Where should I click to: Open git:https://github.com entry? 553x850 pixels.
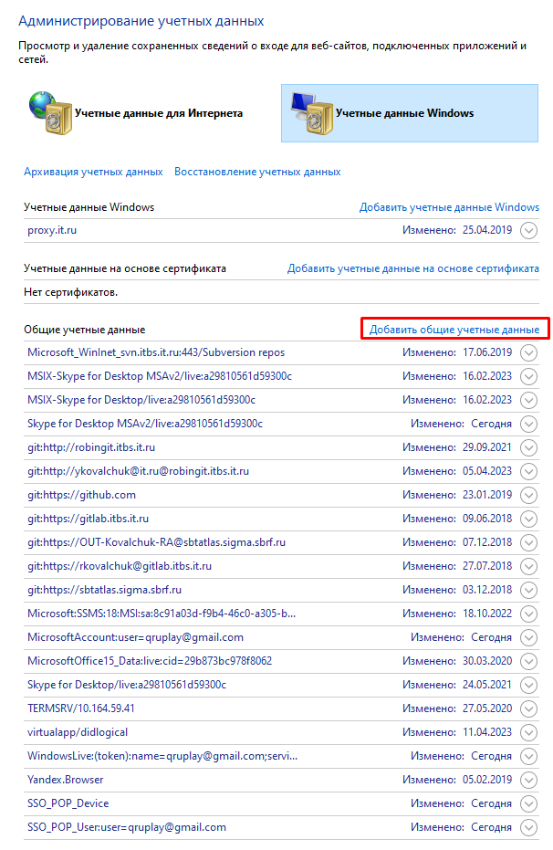pos(82,496)
